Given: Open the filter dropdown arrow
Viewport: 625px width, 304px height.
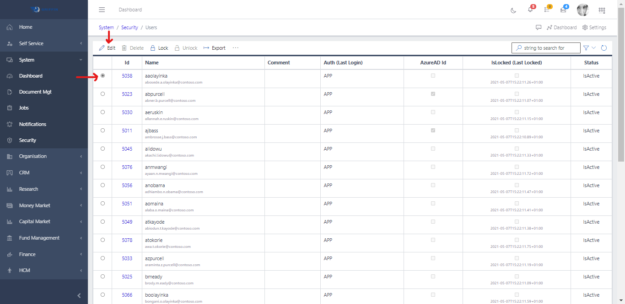Looking at the screenshot, I should point(594,48).
